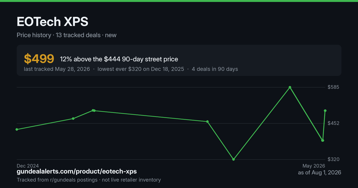358x188 pixels.
Task: Select the data point just before the $320 drop
Action: click(x=208, y=122)
